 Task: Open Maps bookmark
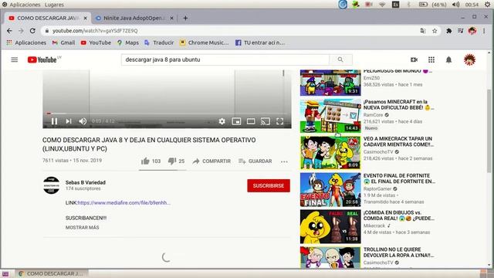click(x=127, y=42)
